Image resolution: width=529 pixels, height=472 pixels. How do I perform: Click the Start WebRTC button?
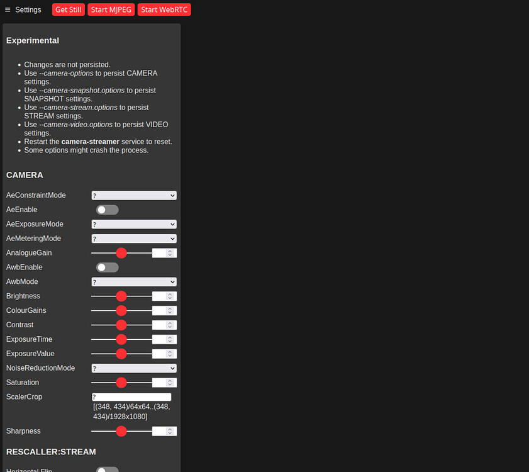point(164,9)
